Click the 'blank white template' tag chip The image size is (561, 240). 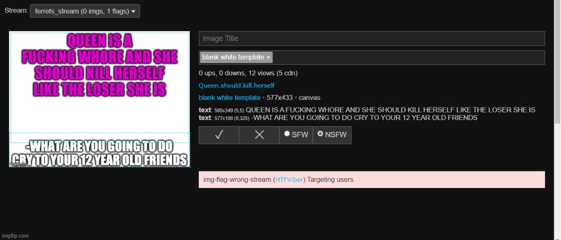(x=233, y=58)
